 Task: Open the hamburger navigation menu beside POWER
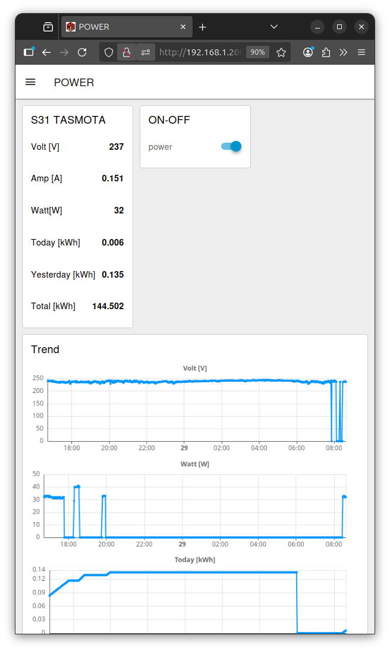(x=30, y=82)
